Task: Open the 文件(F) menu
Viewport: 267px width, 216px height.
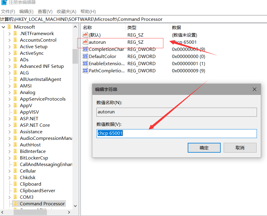Action: tap(8, 11)
